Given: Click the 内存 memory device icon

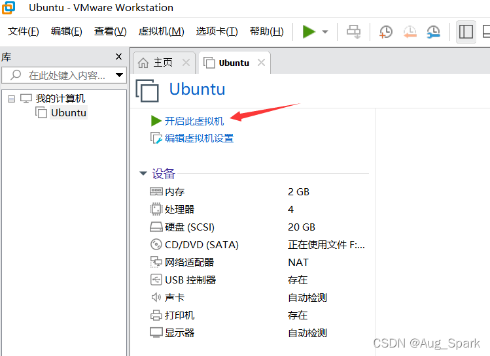Looking at the screenshot, I should (156, 191).
